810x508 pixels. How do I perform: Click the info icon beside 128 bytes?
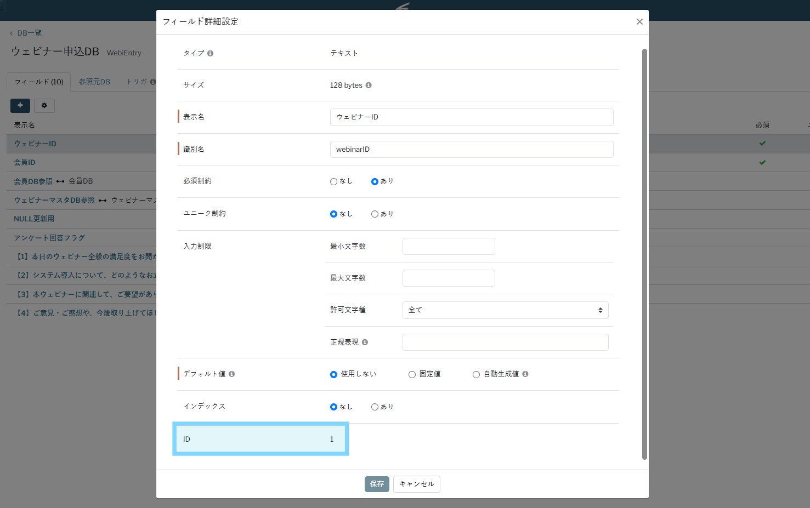tap(369, 85)
